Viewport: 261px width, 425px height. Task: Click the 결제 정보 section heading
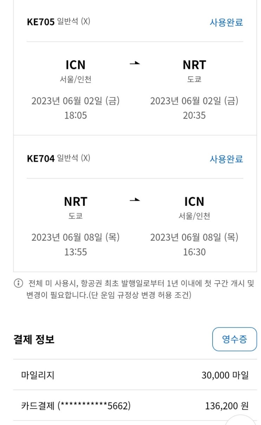click(x=34, y=339)
